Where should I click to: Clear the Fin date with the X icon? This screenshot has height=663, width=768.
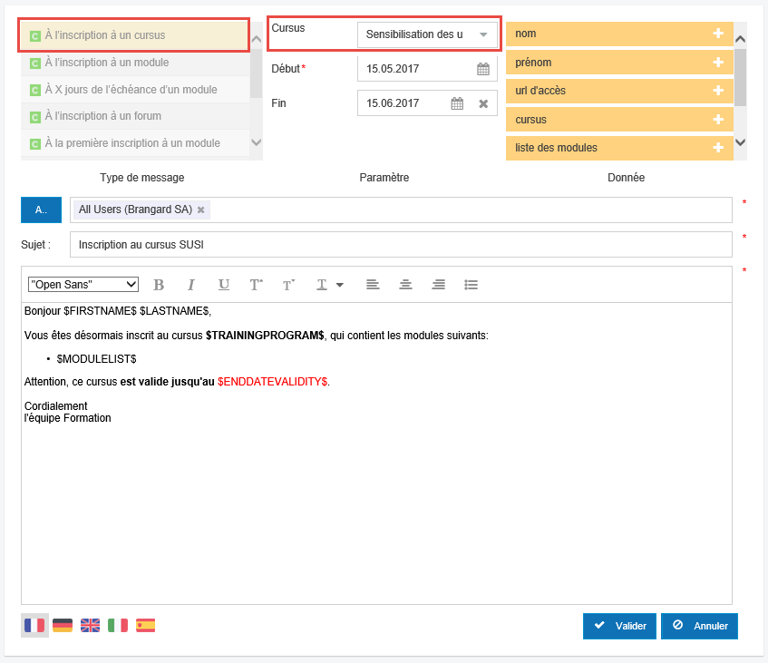point(483,103)
